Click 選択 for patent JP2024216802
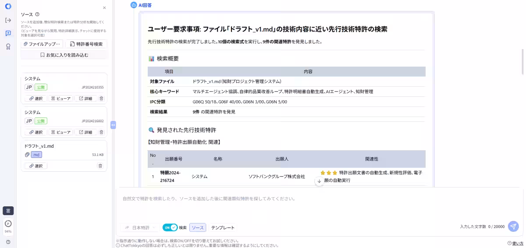This screenshot has width=526, height=248. click(36, 132)
